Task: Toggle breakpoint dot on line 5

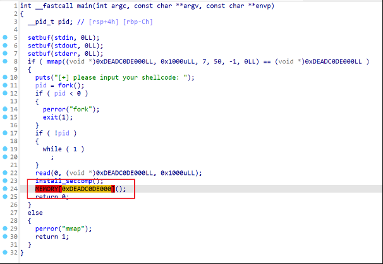Action: [x=5, y=37]
